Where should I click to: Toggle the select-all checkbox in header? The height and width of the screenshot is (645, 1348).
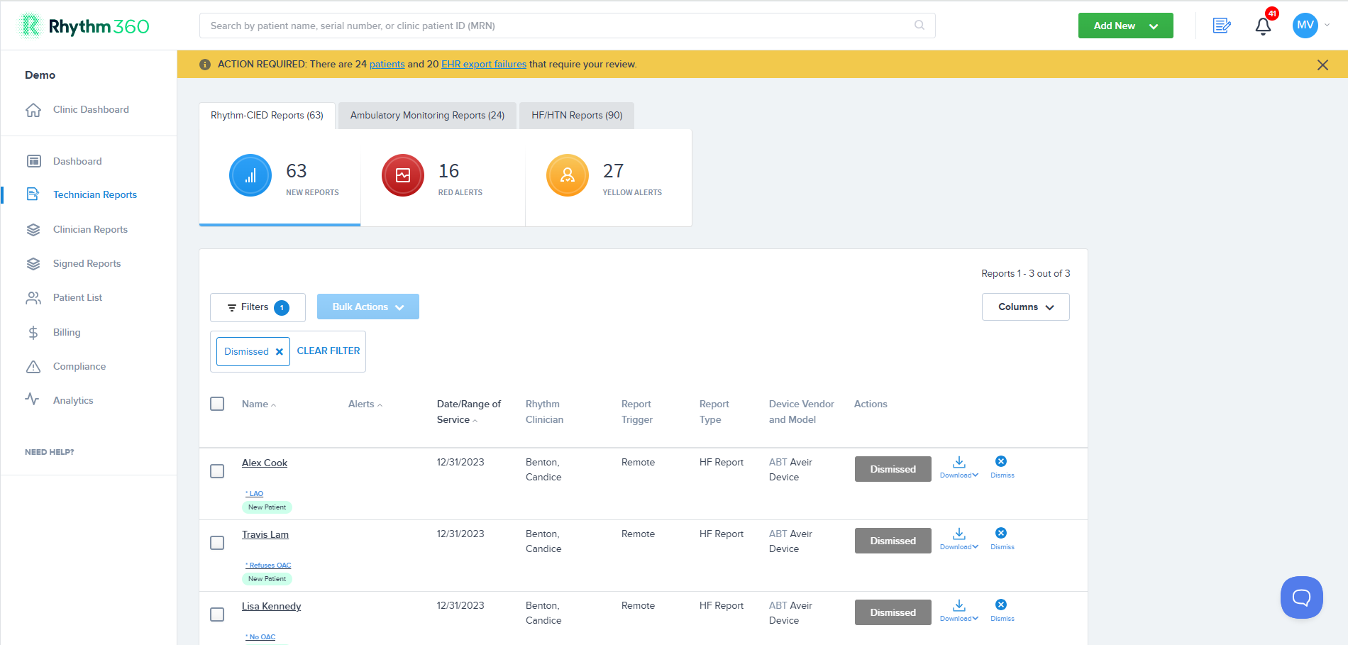[x=217, y=404]
